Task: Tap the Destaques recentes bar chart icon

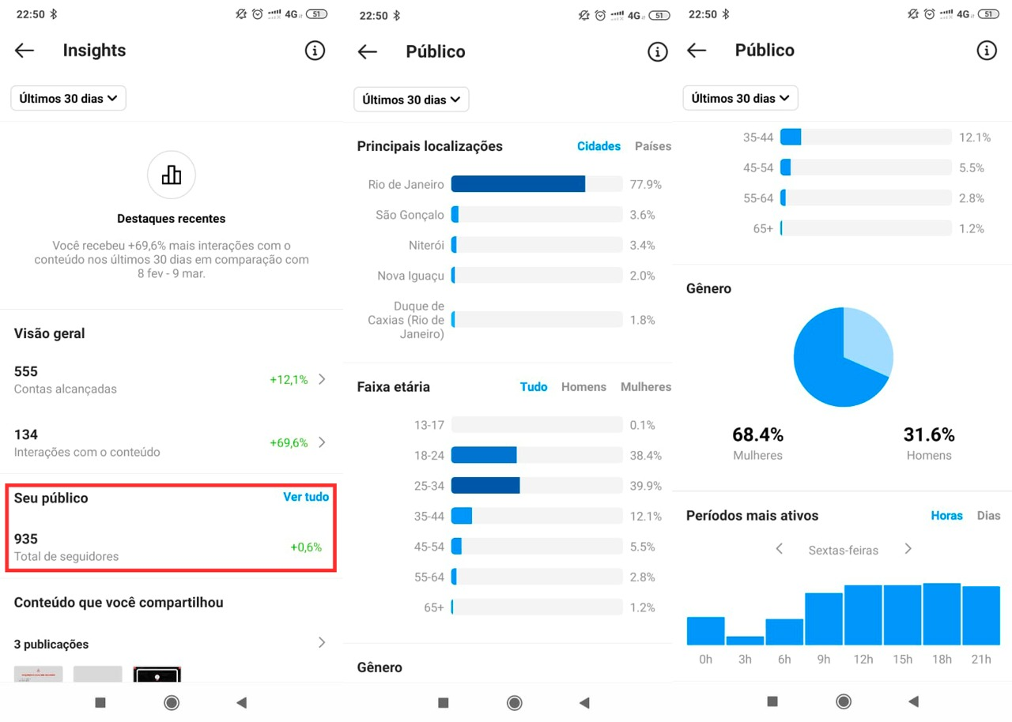Action: click(172, 175)
